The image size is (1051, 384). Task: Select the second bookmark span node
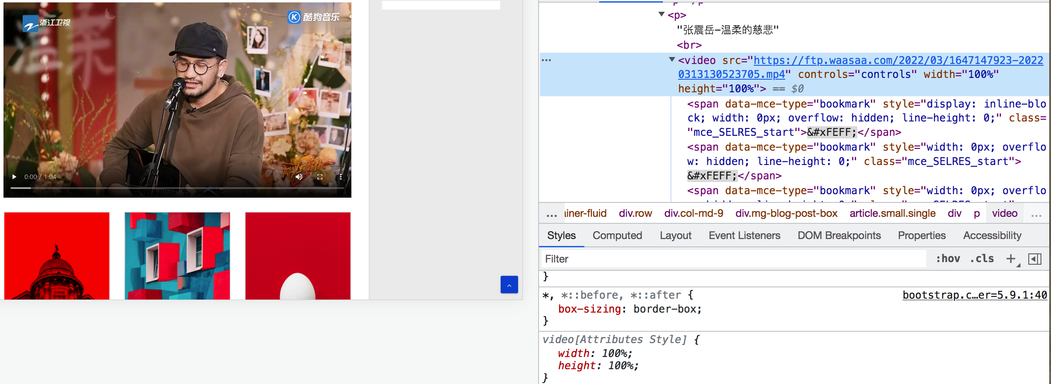tap(867, 162)
